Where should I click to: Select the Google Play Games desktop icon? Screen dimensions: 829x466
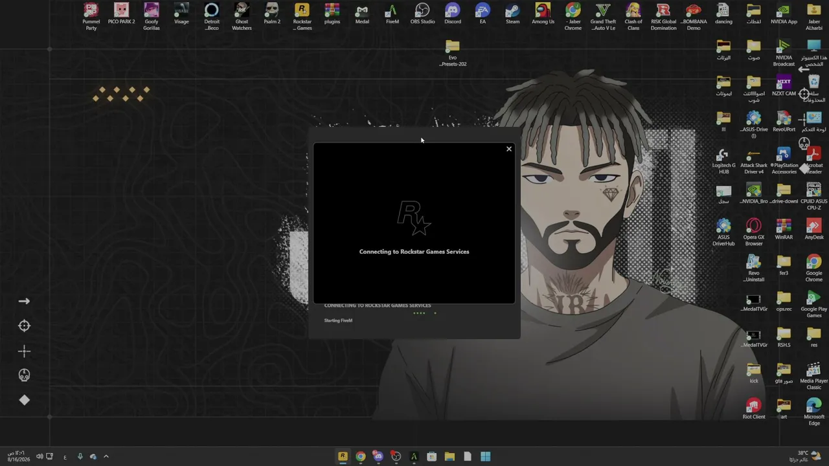(814, 304)
